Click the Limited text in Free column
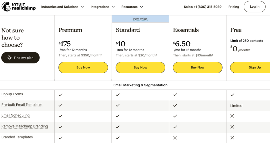Screen dimensions: 270x143 click(x=236, y=106)
